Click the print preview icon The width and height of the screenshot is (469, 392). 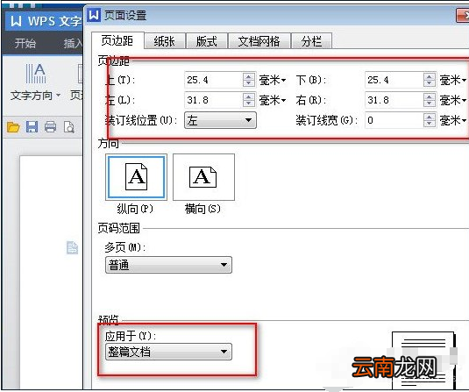coord(69,127)
